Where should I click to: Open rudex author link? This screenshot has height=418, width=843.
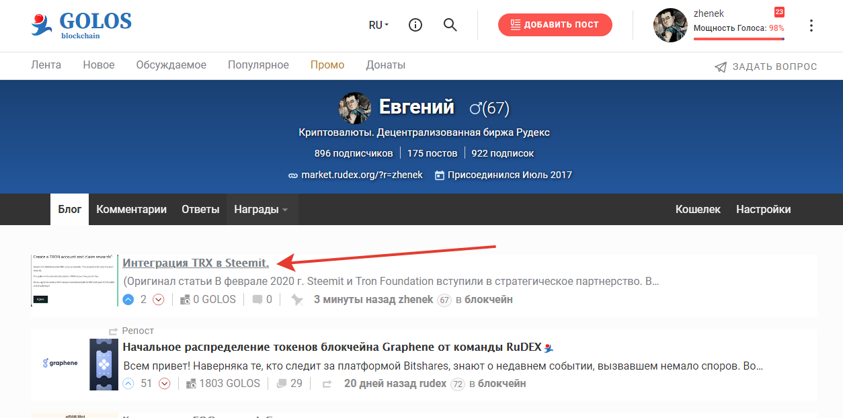tap(432, 383)
